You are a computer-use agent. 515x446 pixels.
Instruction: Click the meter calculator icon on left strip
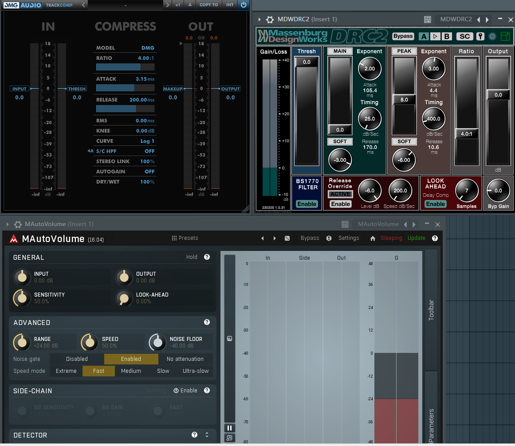tap(230, 339)
